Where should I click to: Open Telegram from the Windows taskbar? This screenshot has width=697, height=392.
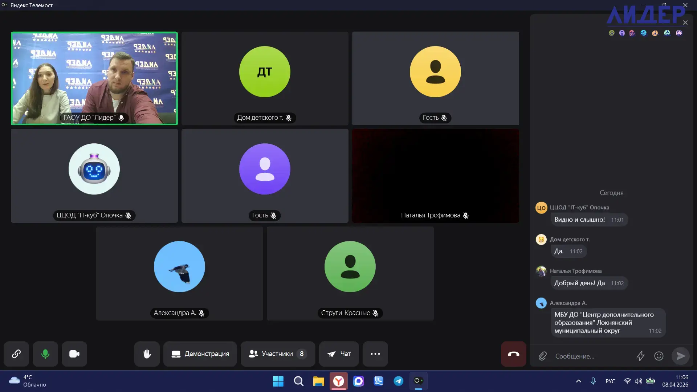coord(398,381)
